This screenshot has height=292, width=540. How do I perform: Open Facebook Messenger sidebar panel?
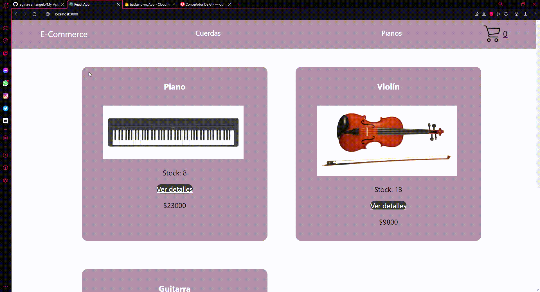point(5,70)
